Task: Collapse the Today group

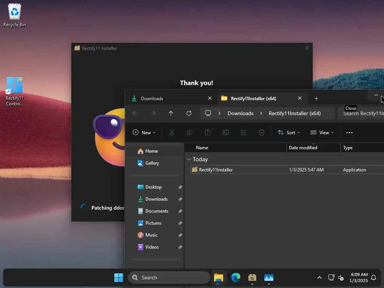Action: (189, 159)
